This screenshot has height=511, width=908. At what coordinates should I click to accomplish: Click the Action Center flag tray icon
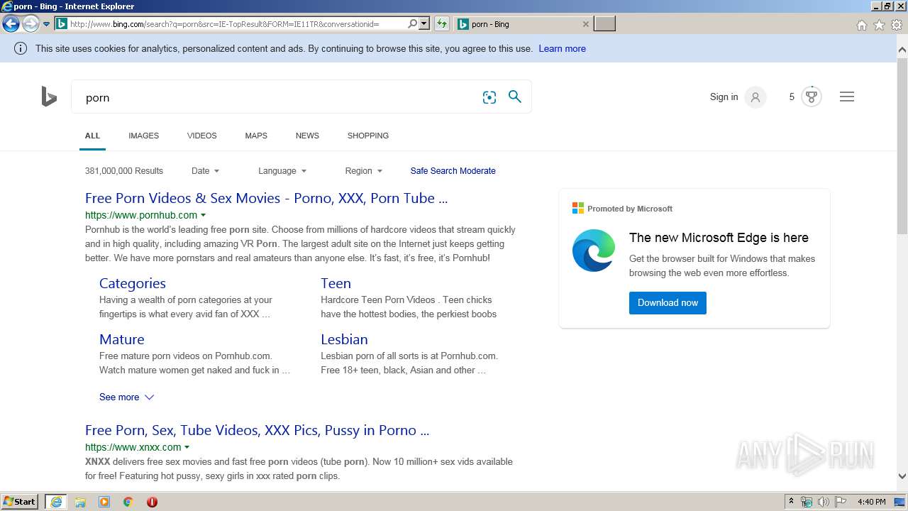pyautogui.click(x=841, y=502)
